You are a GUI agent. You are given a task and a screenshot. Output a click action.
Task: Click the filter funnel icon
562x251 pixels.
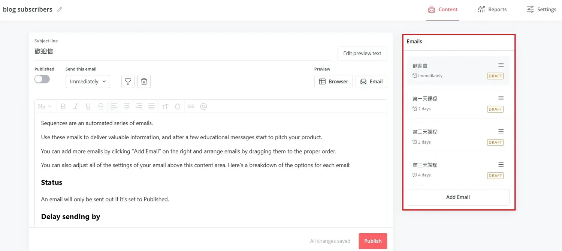(128, 81)
